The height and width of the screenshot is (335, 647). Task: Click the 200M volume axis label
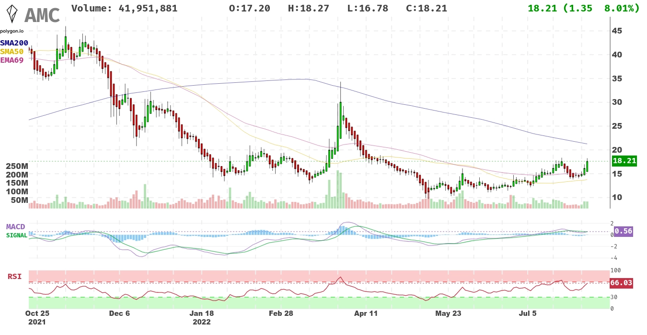[16, 175]
